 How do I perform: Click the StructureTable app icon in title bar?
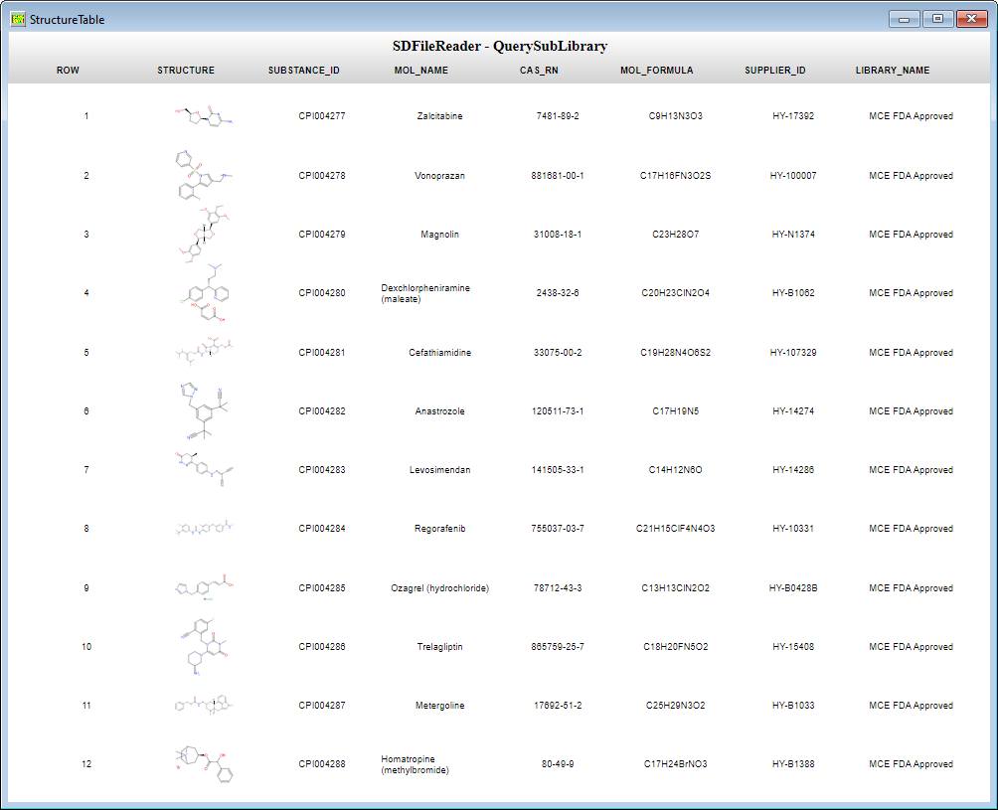pyautogui.click(x=18, y=19)
